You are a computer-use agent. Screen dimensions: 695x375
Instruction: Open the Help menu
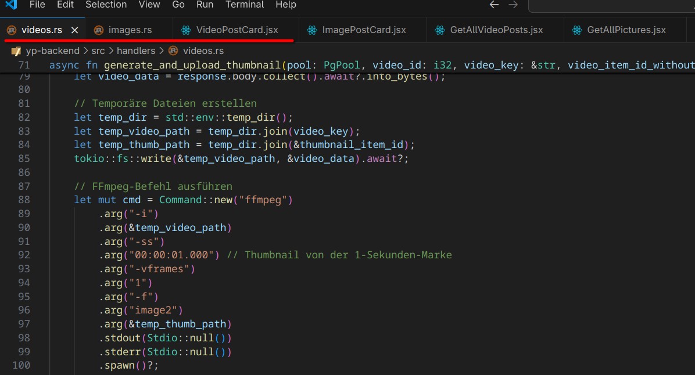(285, 5)
